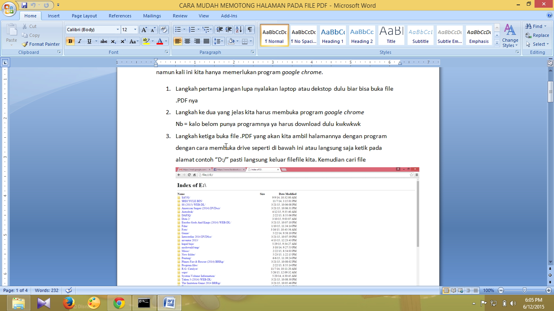Click the Shrink Font icon
The height and width of the screenshot is (311, 554).
[x=153, y=30]
